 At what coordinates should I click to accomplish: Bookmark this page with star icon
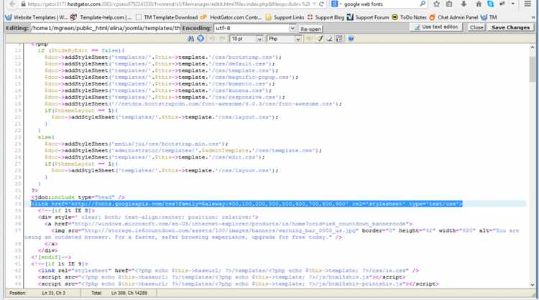pyautogui.click(x=436, y=4)
